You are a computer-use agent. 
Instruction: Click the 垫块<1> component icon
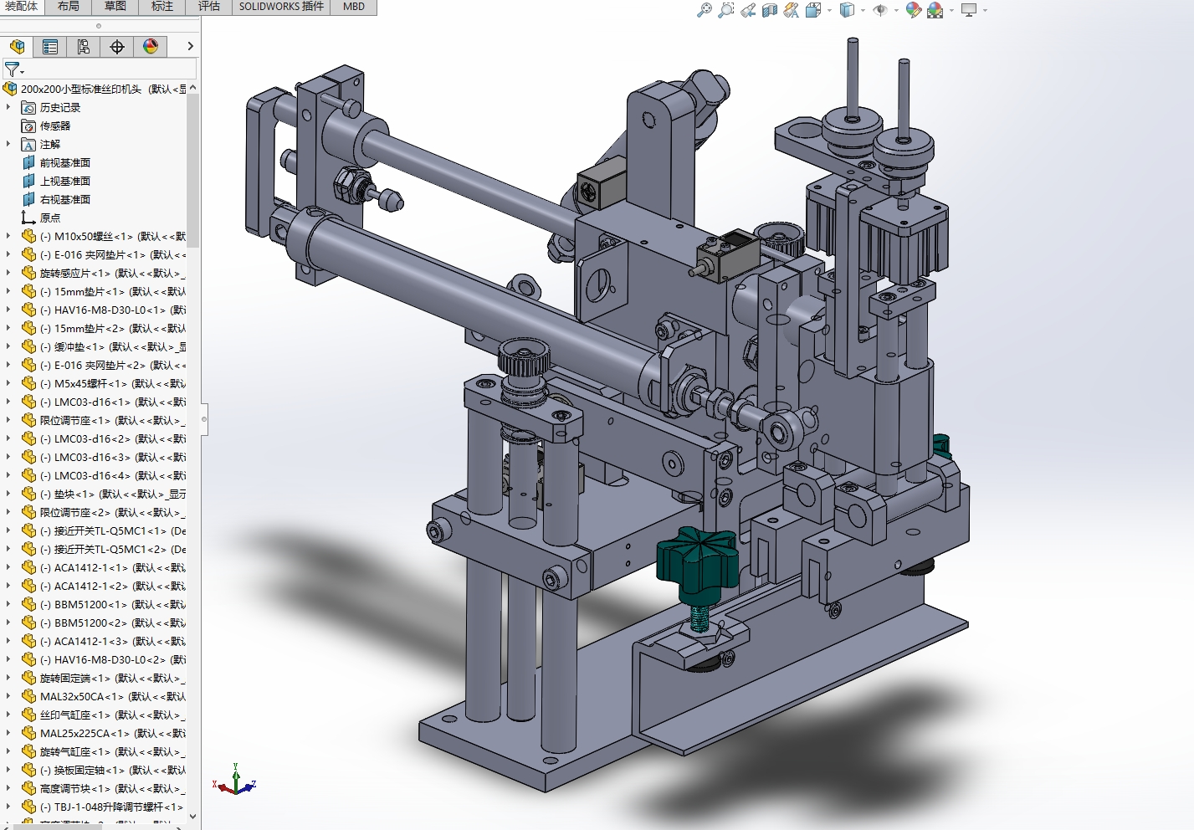(x=28, y=494)
